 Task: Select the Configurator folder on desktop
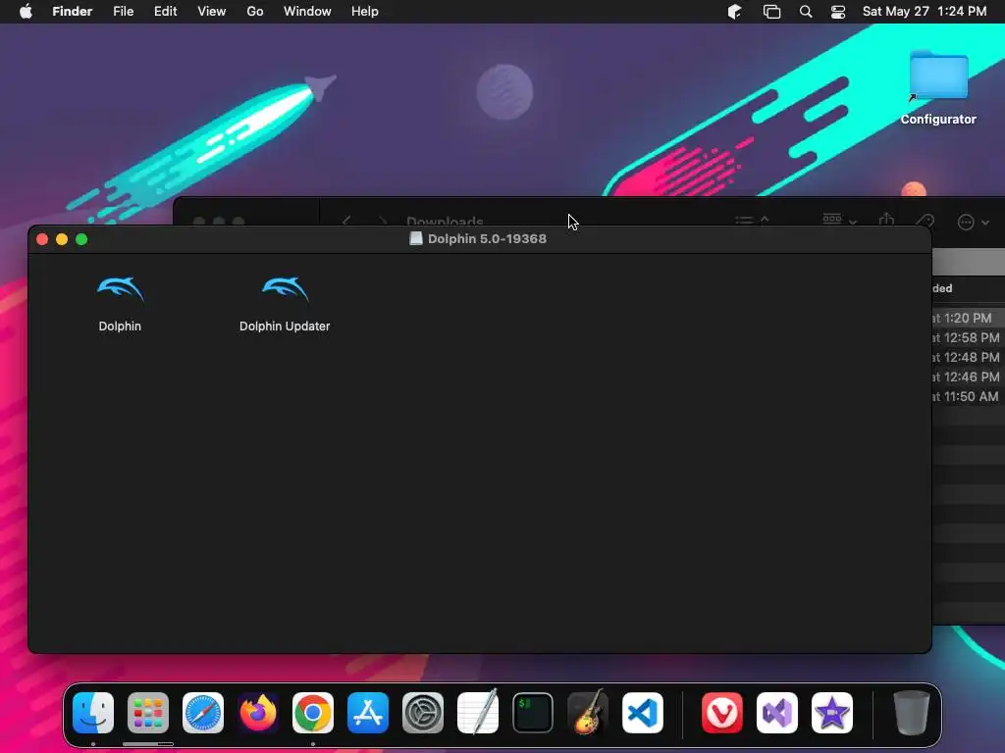tap(938, 76)
